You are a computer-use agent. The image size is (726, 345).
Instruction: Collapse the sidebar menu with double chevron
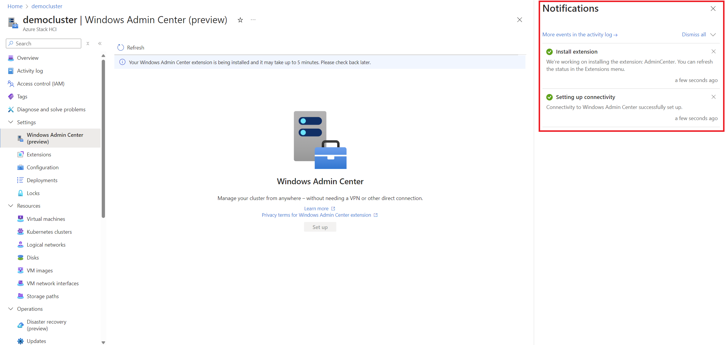pyautogui.click(x=100, y=43)
